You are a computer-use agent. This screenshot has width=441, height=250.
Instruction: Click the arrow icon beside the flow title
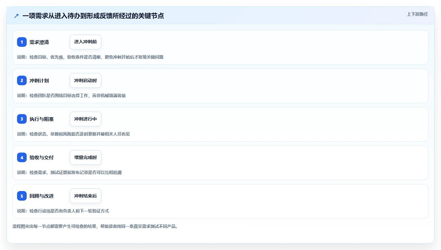16,16
